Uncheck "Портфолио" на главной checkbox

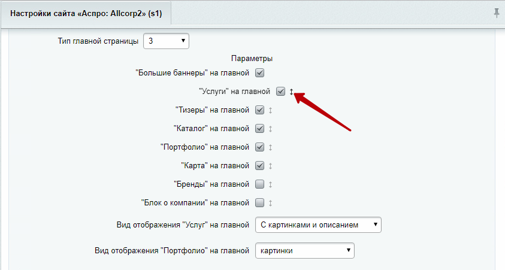click(x=259, y=147)
